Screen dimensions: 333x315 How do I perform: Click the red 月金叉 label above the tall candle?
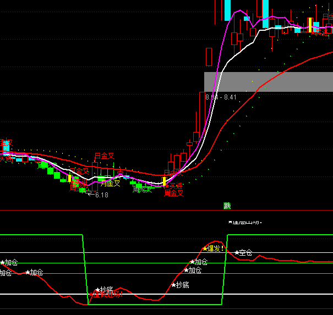pos(104,156)
